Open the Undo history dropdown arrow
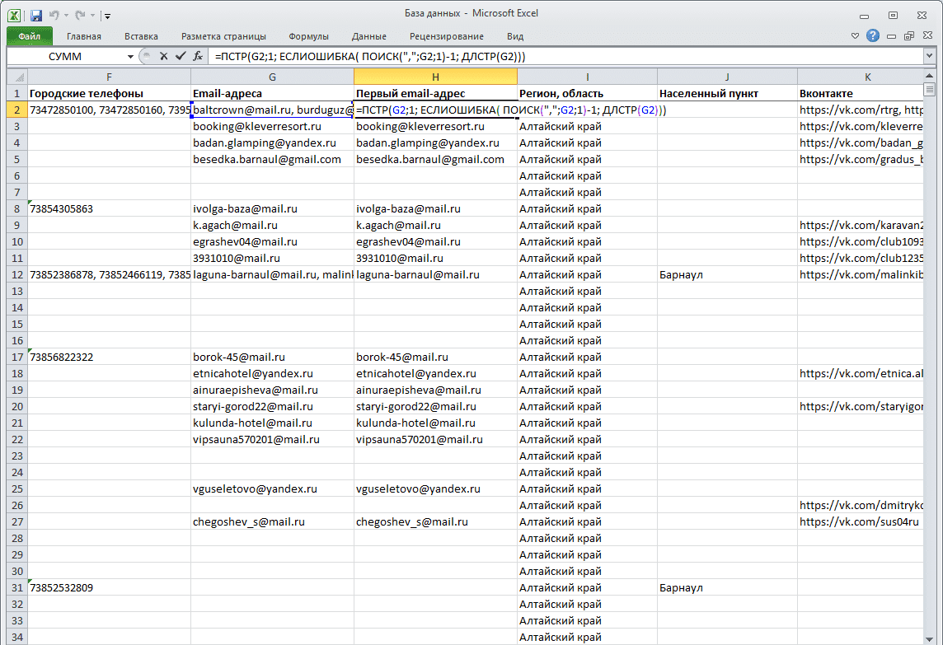The height and width of the screenshot is (645, 943). click(x=66, y=16)
